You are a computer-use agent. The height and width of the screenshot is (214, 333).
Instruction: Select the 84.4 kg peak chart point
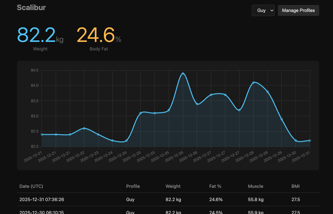[x=183, y=73]
